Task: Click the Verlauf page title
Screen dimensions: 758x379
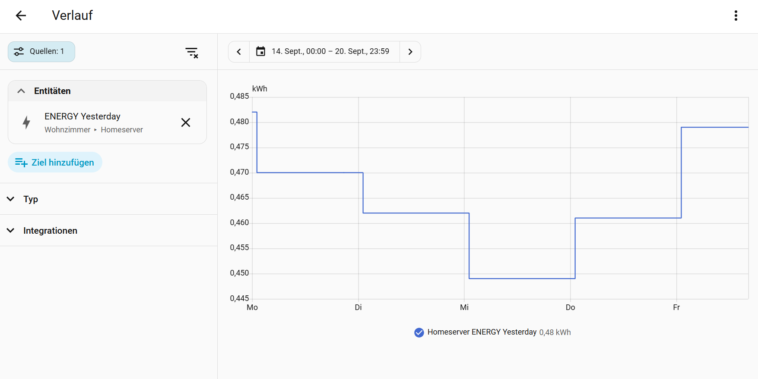Action: point(72,16)
